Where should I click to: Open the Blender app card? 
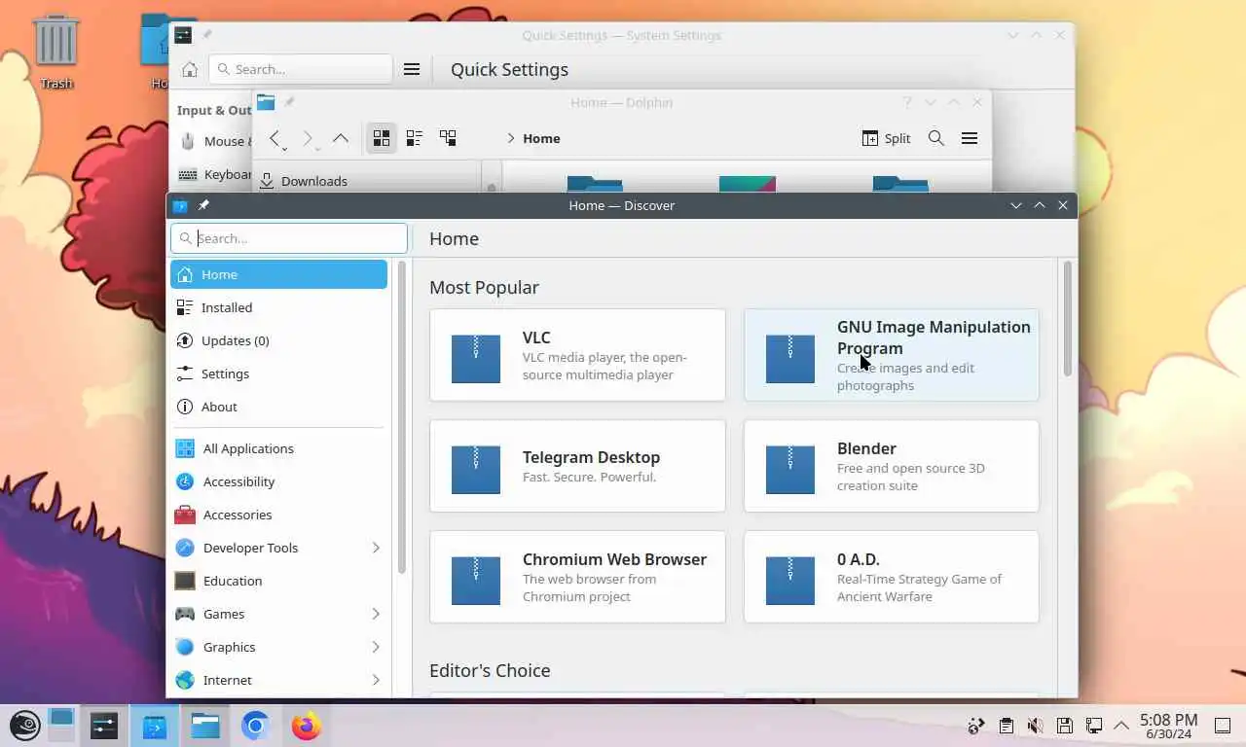[x=892, y=466]
